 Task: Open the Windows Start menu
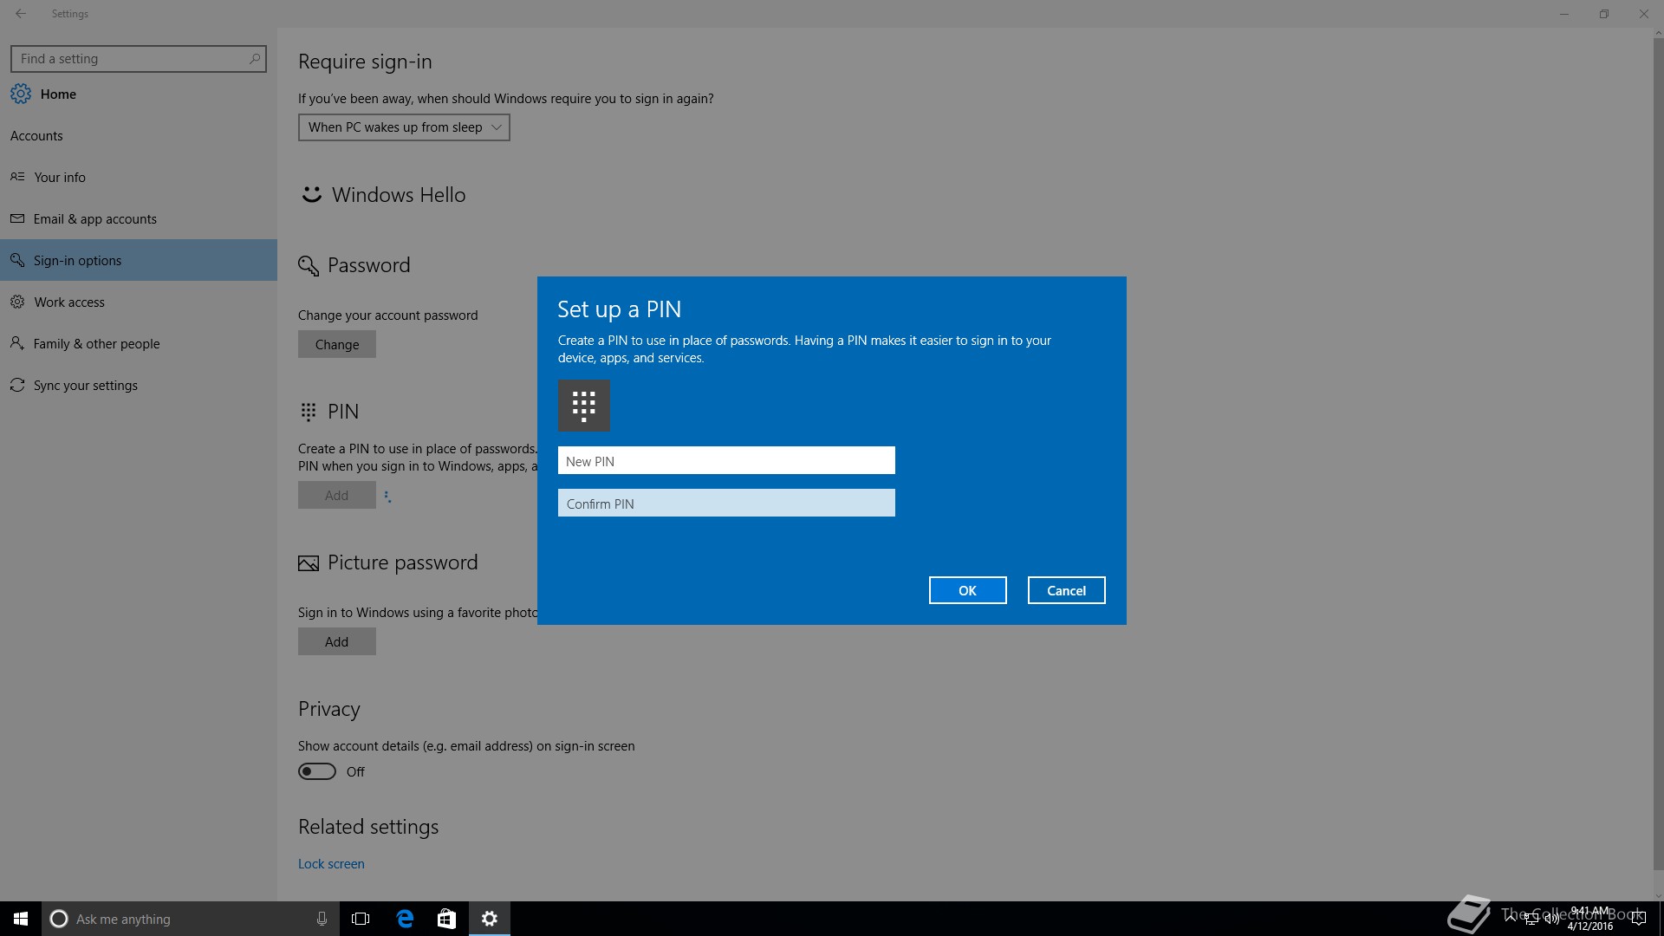click(21, 919)
